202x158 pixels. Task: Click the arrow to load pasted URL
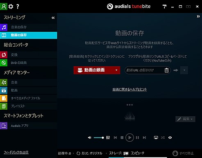[x=176, y=70]
